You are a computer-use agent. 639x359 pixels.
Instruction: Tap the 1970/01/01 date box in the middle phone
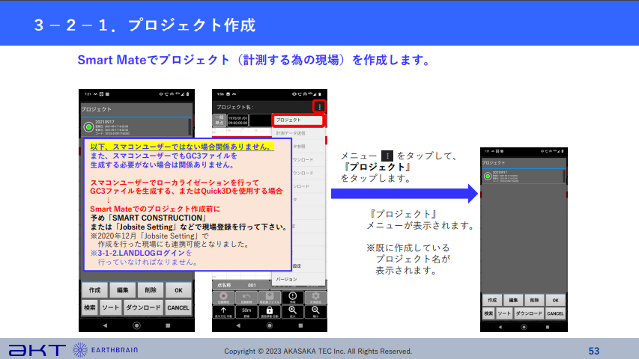(237, 120)
